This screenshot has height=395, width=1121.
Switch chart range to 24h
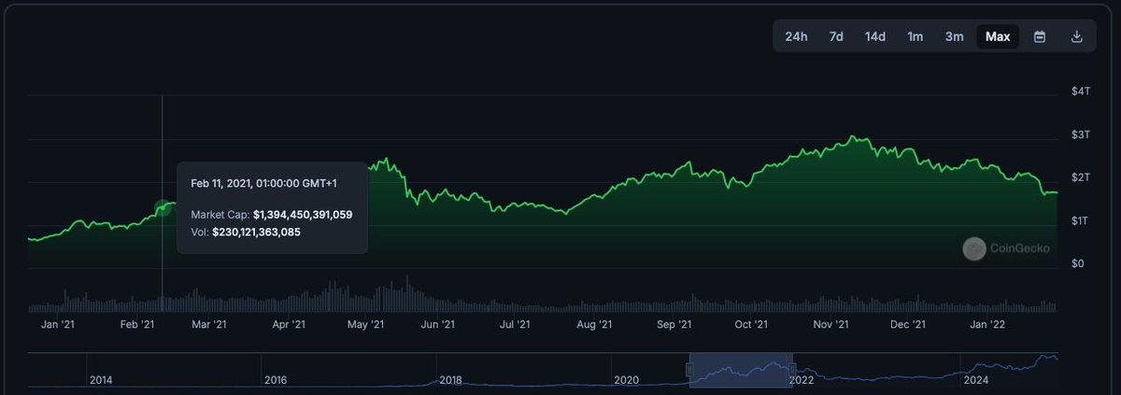(796, 36)
